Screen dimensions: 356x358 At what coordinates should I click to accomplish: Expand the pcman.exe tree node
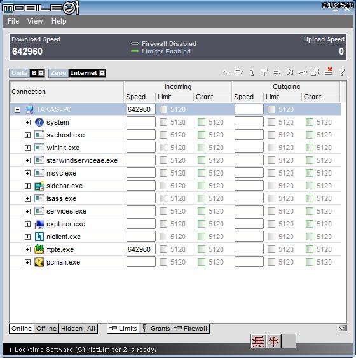(27, 263)
